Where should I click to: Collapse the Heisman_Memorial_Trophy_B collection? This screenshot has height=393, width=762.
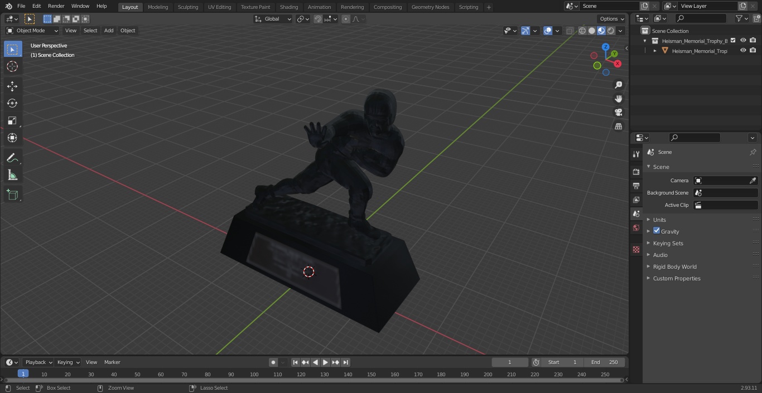coord(645,41)
